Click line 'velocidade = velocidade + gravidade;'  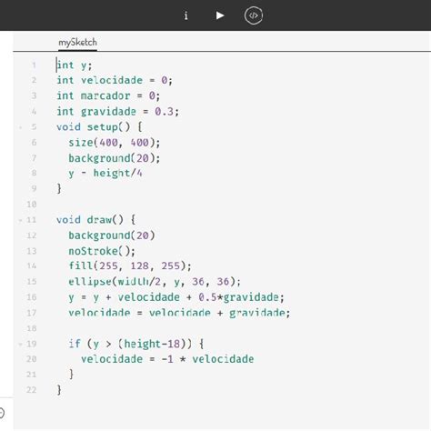tap(179, 313)
